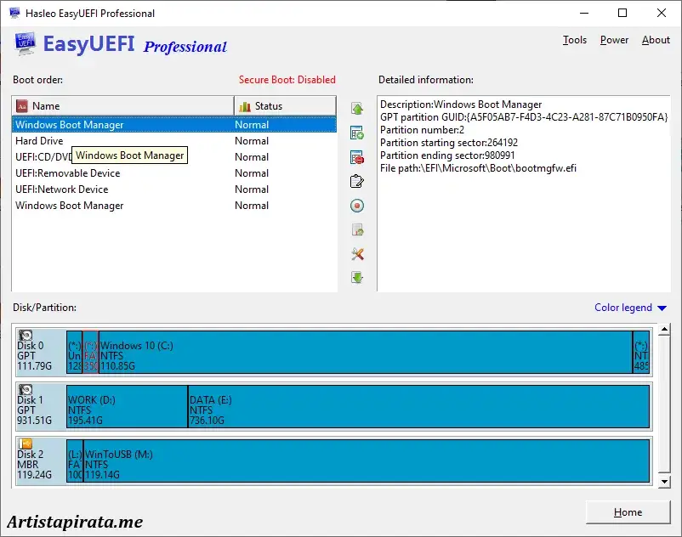Move the selected boot entry down
The height and width of the screenshot is (537, 682).
357,277
